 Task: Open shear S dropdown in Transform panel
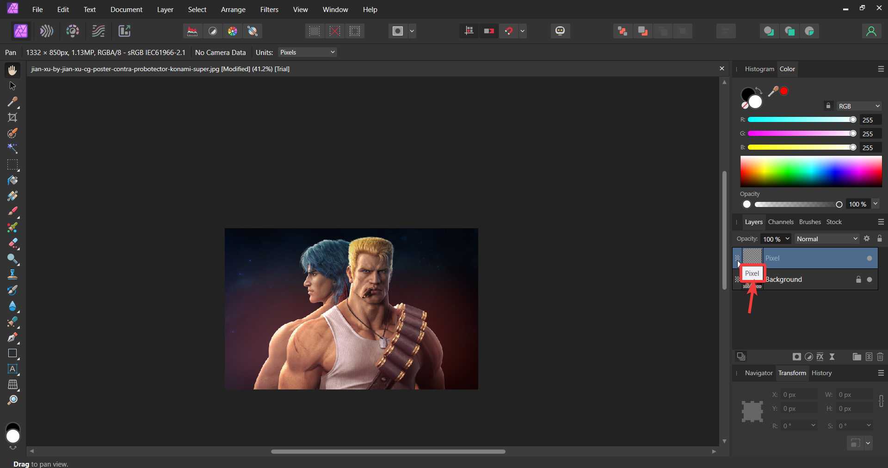coord(869,425)
